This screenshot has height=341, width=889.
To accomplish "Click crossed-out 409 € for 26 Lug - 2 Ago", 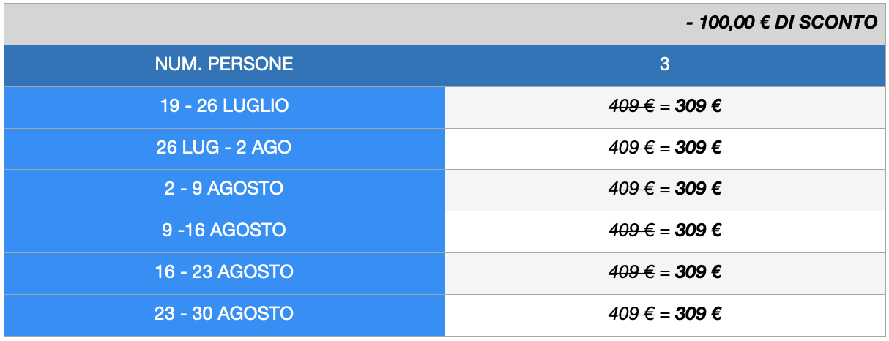I will [x=631, y=148].
